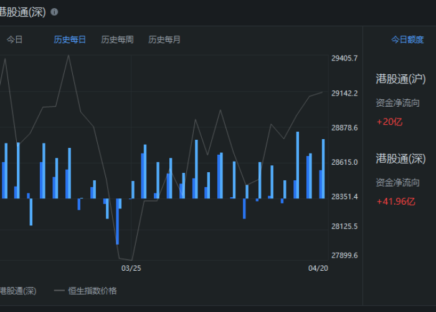Toggle the 港股通(深) legend entry
The image size is (436, 312).
coord(18,291)
